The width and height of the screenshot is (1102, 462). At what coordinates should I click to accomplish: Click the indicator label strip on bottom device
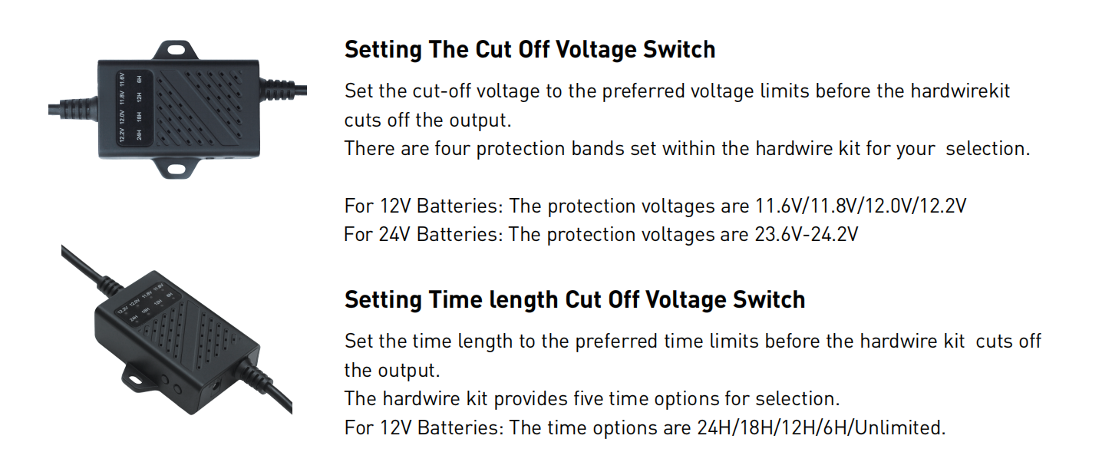click(148, 305)
